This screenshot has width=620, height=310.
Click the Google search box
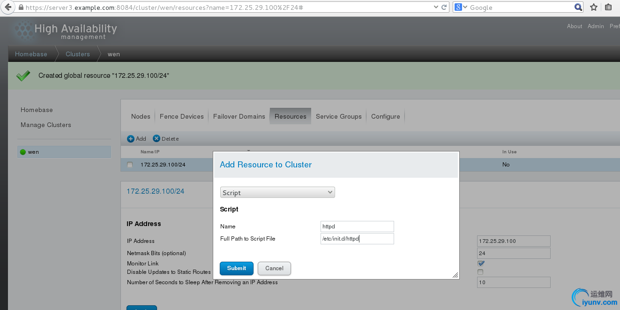[521, 8]
